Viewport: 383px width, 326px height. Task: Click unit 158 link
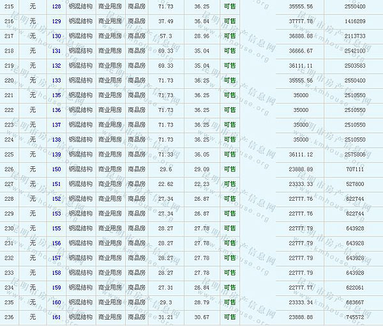56,273
